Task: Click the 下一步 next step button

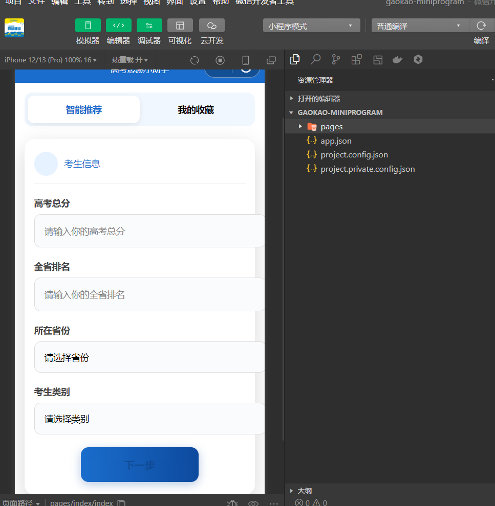Action: coord(140,465)
